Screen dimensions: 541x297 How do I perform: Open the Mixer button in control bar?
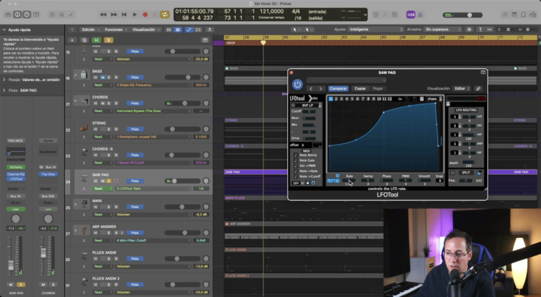(62, 15)
